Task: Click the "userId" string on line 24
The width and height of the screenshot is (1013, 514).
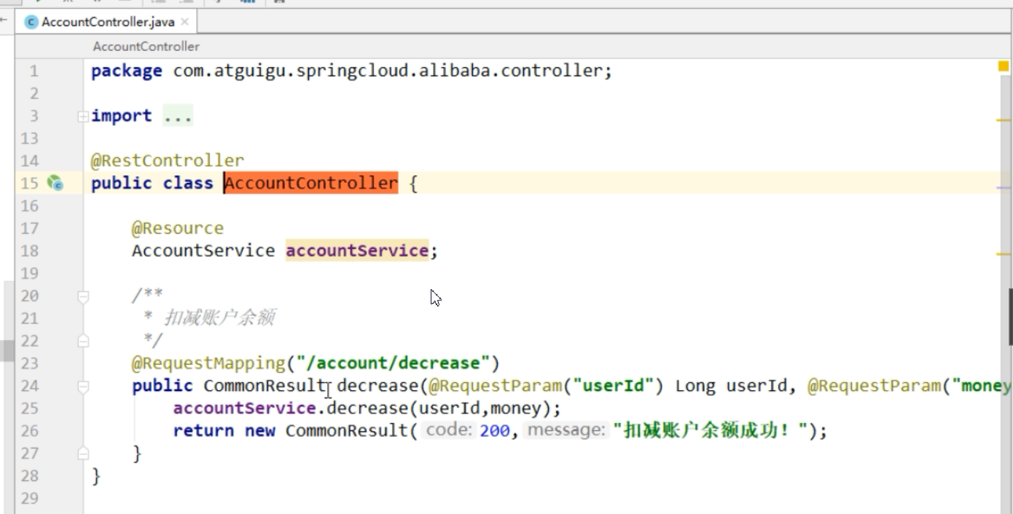Action: 613,386
